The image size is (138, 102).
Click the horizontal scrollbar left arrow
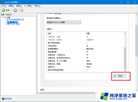[38, 93]
